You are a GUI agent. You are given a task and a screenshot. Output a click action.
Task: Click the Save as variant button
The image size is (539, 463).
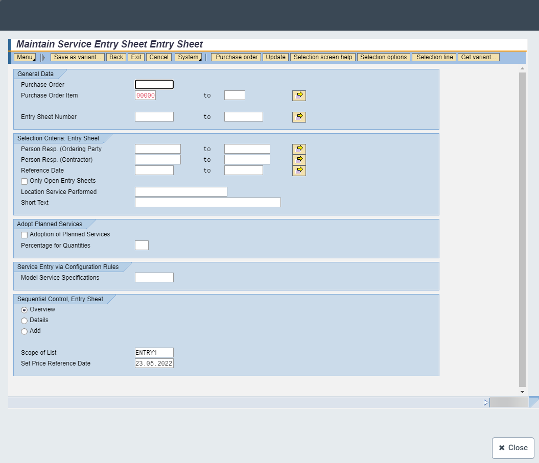[78, 57]
